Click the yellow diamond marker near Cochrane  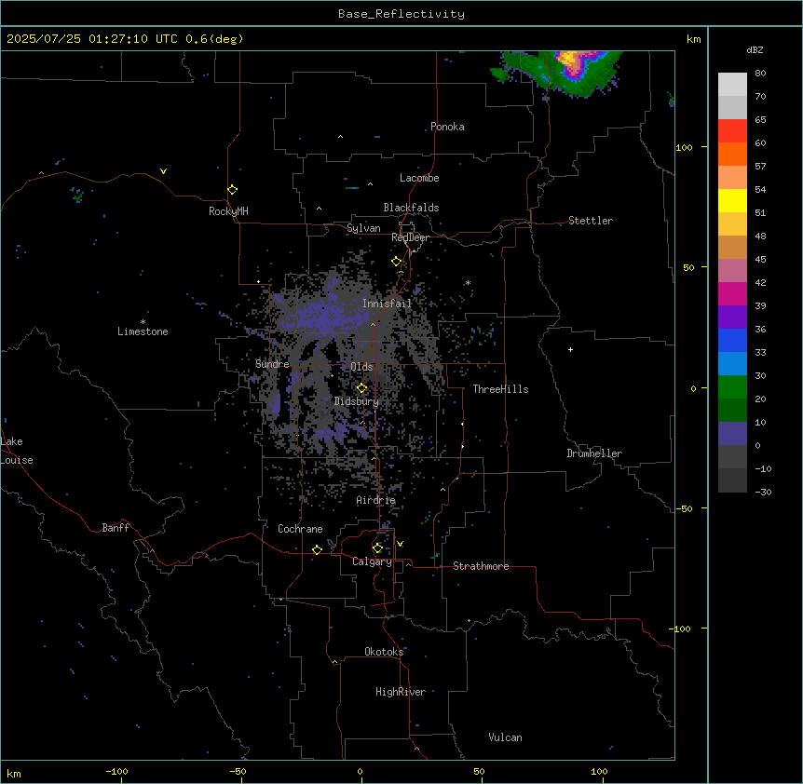click(317, 549)
